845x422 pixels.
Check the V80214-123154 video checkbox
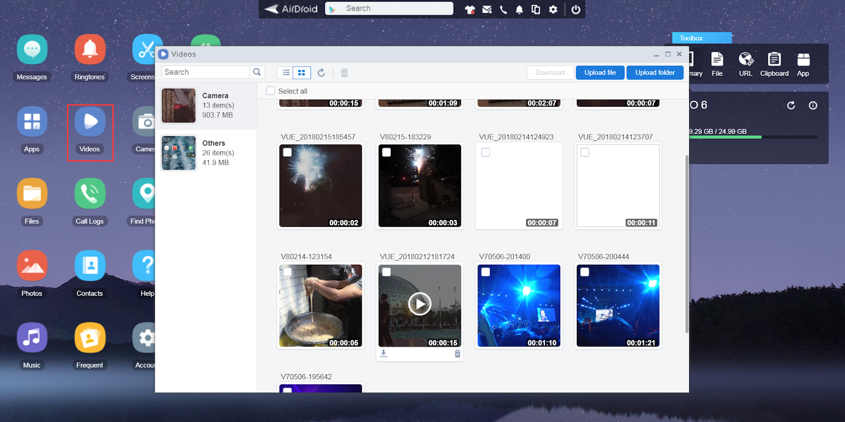[287, 272]
